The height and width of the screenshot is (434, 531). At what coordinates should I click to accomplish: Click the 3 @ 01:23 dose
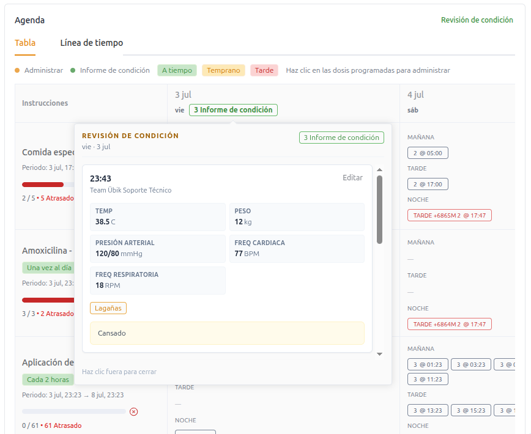tap(428, 365)
